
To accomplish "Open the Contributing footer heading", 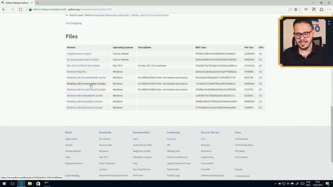I will point(72,176).
